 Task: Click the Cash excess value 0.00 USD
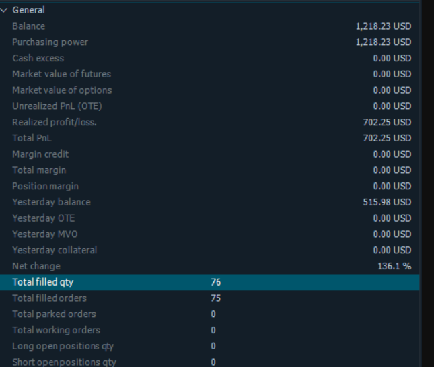tap(392, 58)
